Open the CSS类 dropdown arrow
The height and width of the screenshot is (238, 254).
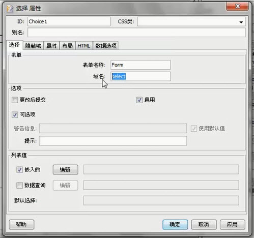241,22
